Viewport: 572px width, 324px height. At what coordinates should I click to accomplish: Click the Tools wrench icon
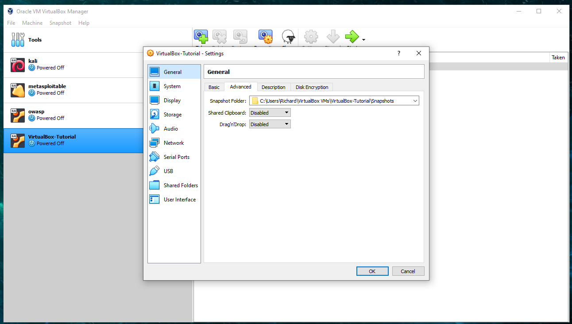tap(18, 40)
